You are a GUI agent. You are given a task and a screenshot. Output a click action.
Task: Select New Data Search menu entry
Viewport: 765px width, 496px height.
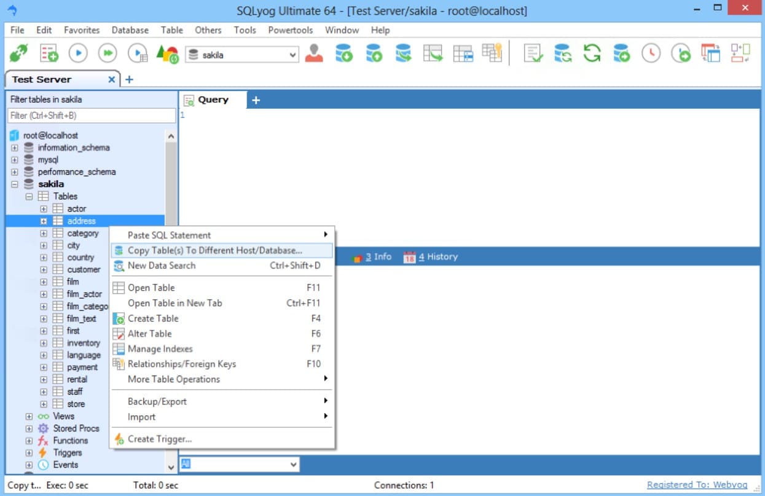coord(222,266)
